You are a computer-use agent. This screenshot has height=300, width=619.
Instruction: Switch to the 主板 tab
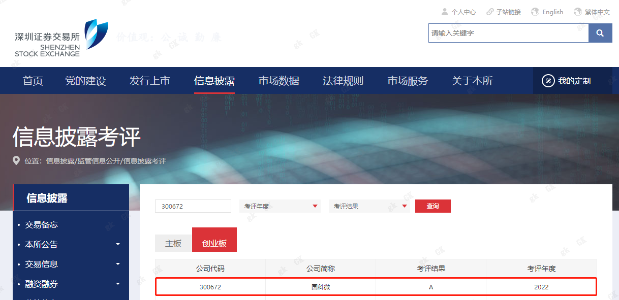pyautogui.click(x=173, y=243)
